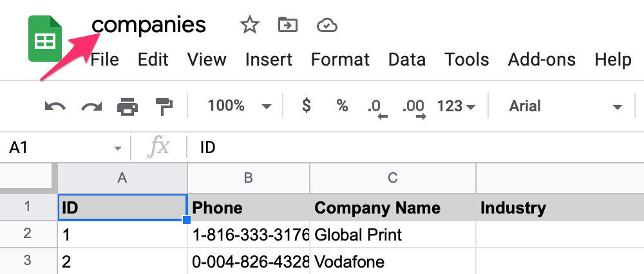The width and height of the screenshot is (644, 274).
Task: Redo the last action
Action: 91,107
